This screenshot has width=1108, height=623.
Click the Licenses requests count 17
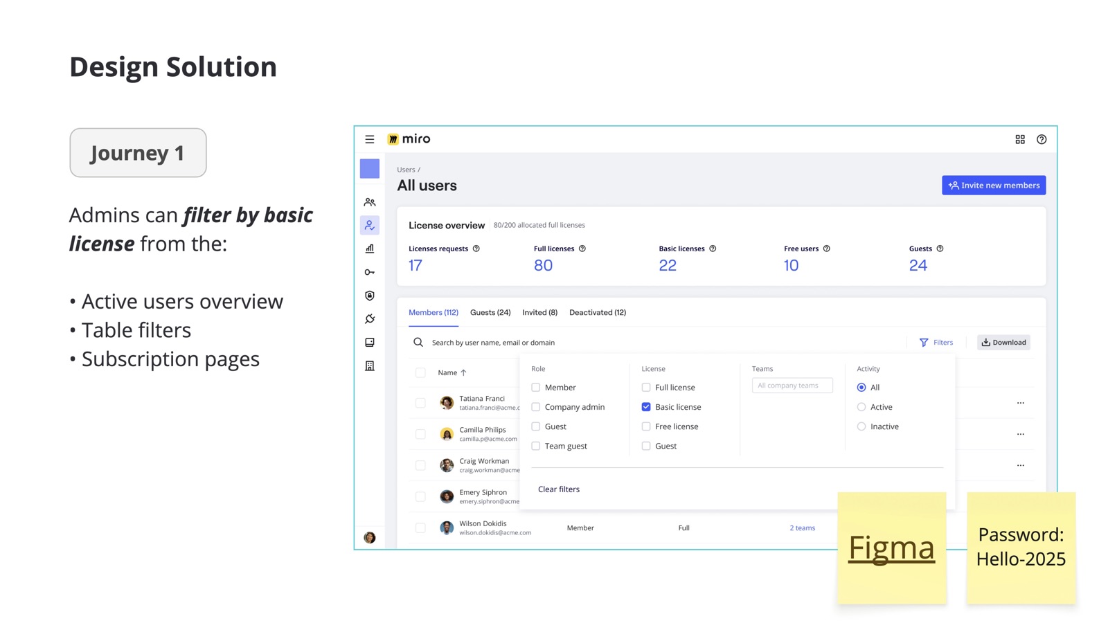415,265
